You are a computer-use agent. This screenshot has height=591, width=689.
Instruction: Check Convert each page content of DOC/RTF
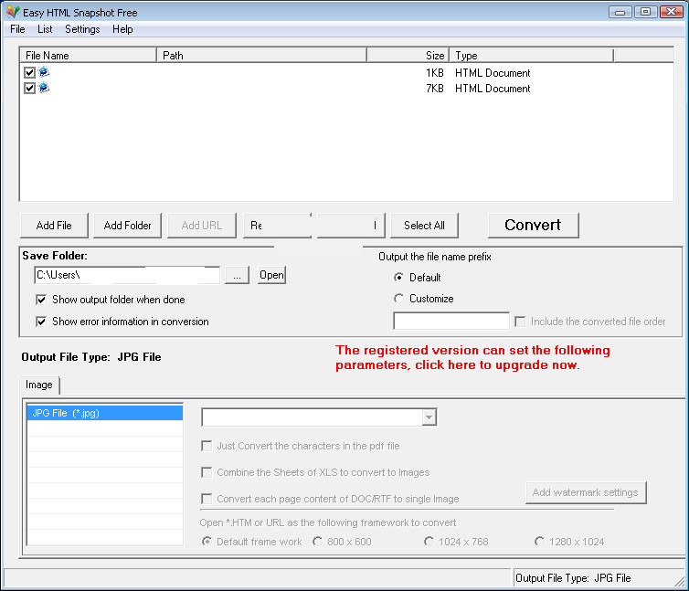click(207, 499)
